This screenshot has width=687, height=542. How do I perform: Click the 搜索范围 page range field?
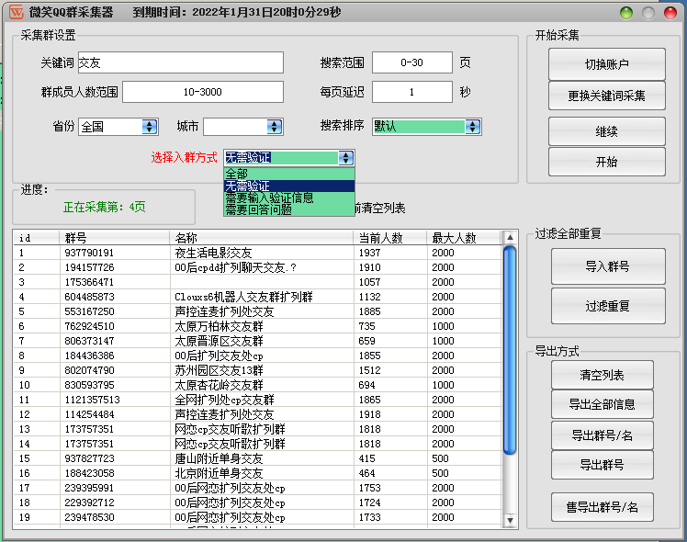pos(411,62)
